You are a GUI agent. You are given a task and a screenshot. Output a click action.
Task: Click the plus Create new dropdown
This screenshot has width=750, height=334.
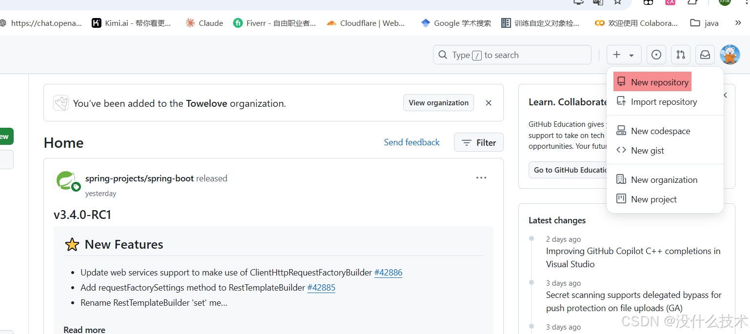[x=624, y=55]
